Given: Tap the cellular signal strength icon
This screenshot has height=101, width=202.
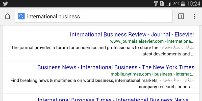Looking at the screenshot, I should tap(169, 4).
